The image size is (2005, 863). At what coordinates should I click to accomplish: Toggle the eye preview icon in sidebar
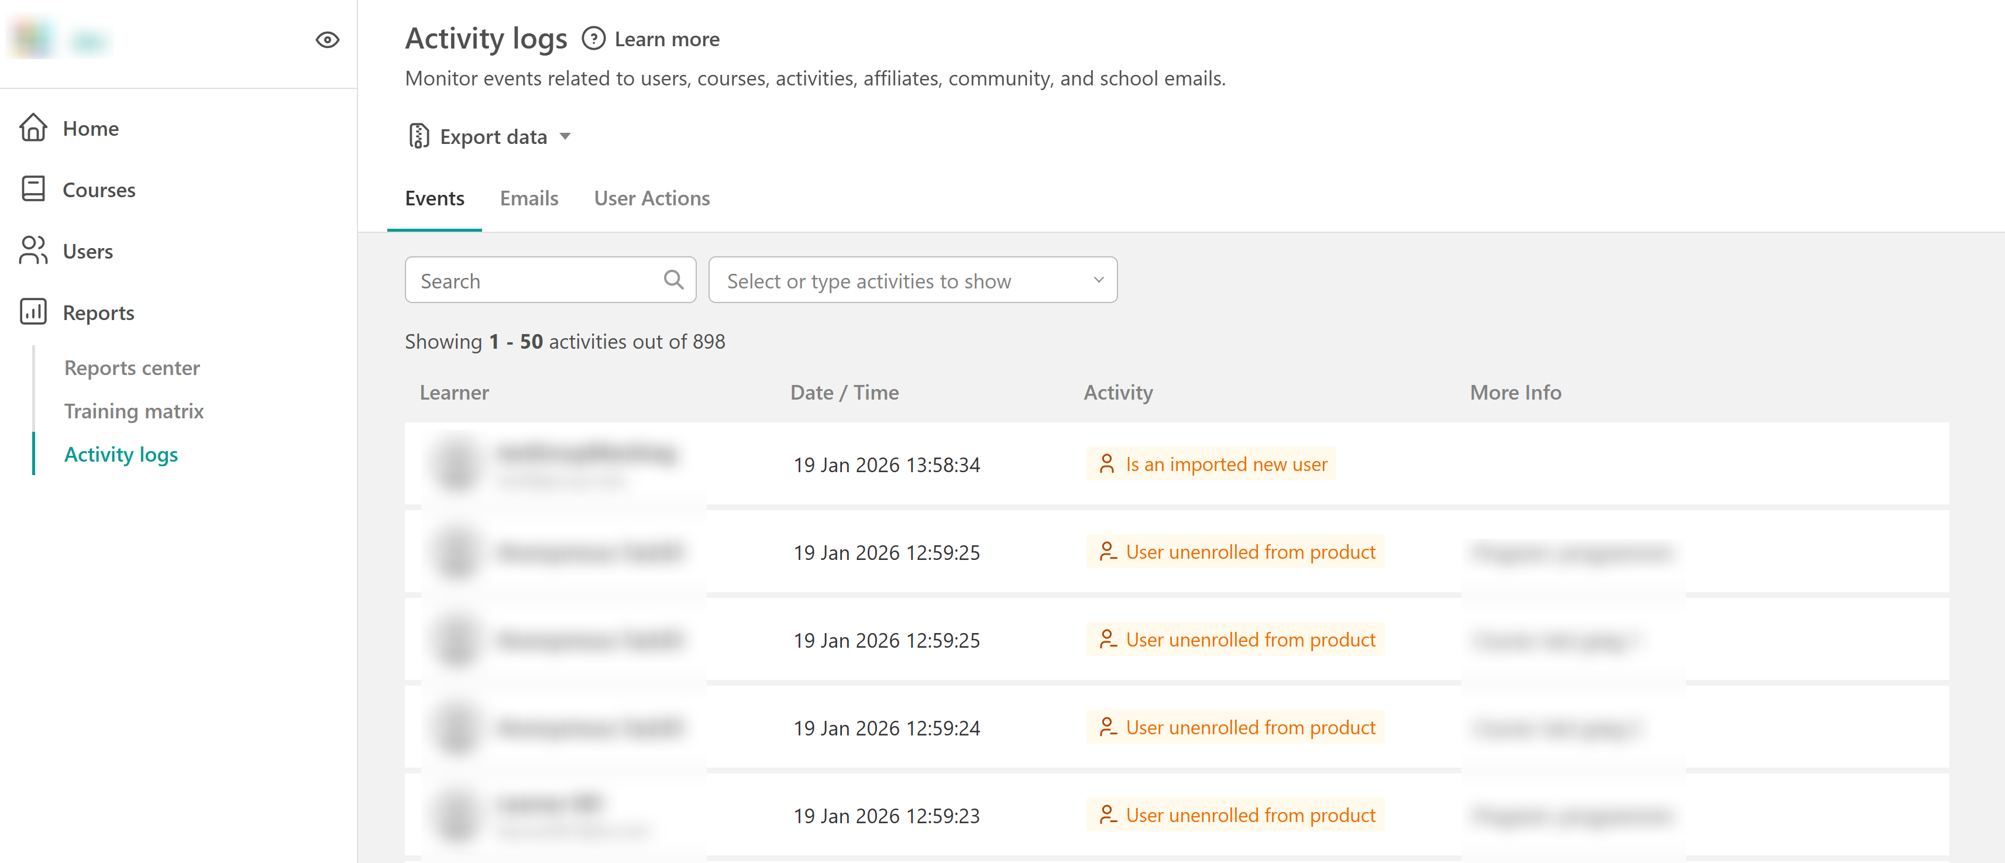coord(327,40)
